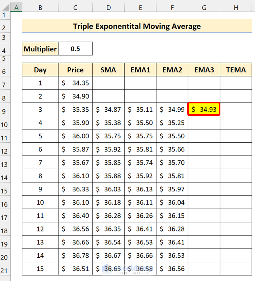Screen dimensions: 255x281
Task: Select the SMA header cell
Action: click(108, 70)
